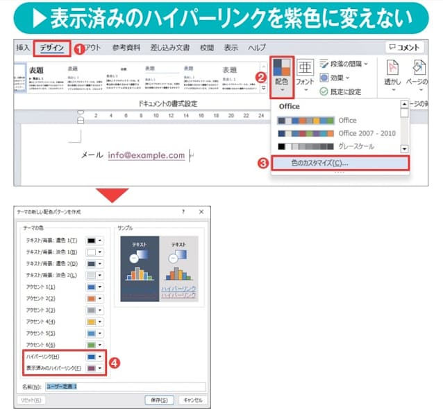Screen dimensions: 443x413
Task: Click アクセント 5 light blue color swatch
Action: pos(91,333)
